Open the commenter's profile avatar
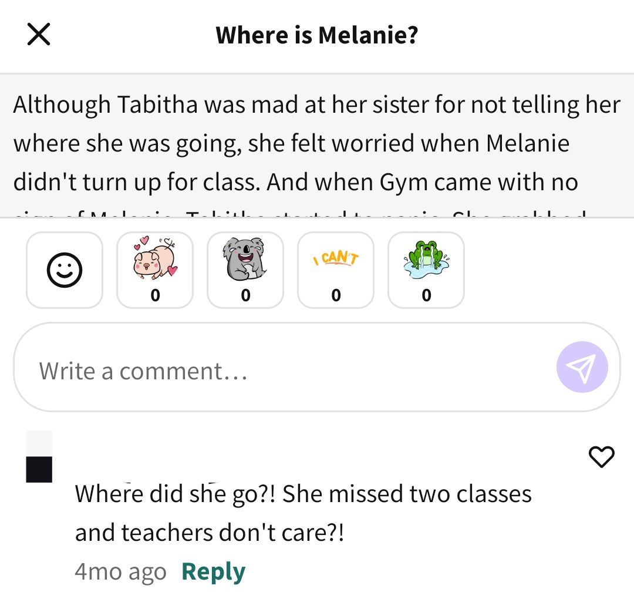Screen dimensions: 634x616 click(39, 457)
